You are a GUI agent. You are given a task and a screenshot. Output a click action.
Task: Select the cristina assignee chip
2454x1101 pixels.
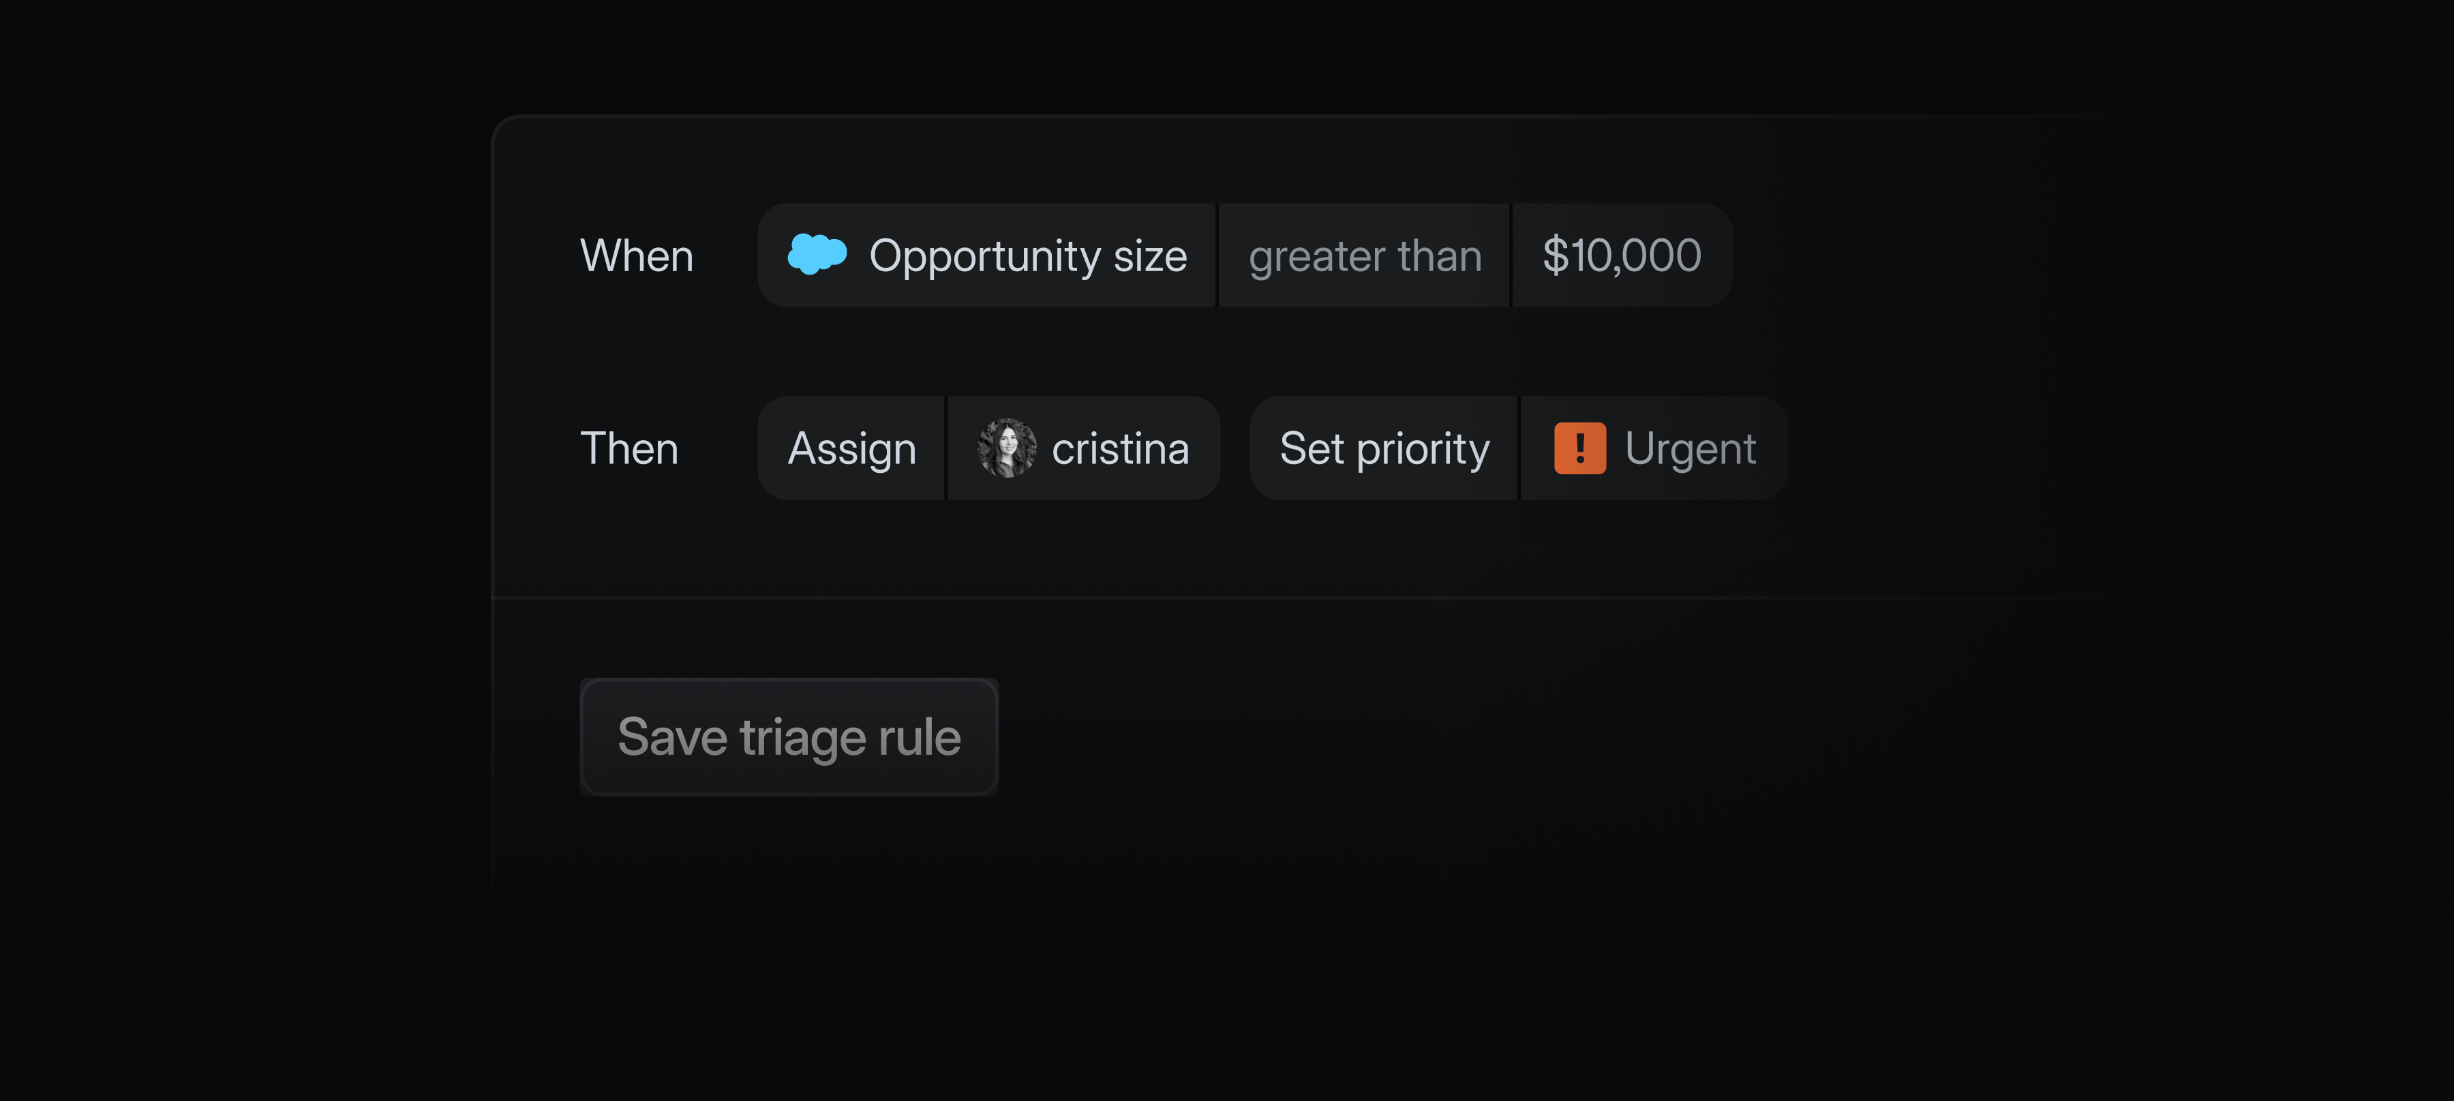pos(1083,448)
